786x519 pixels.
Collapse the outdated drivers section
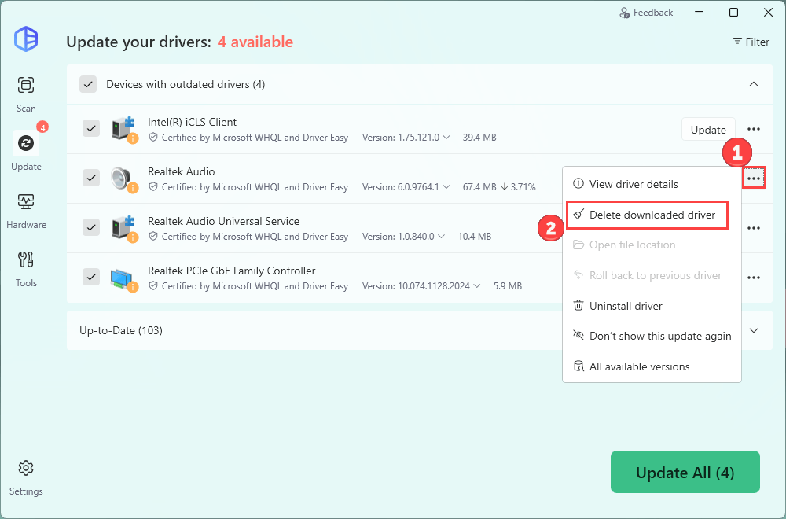[x=753, y=84]
